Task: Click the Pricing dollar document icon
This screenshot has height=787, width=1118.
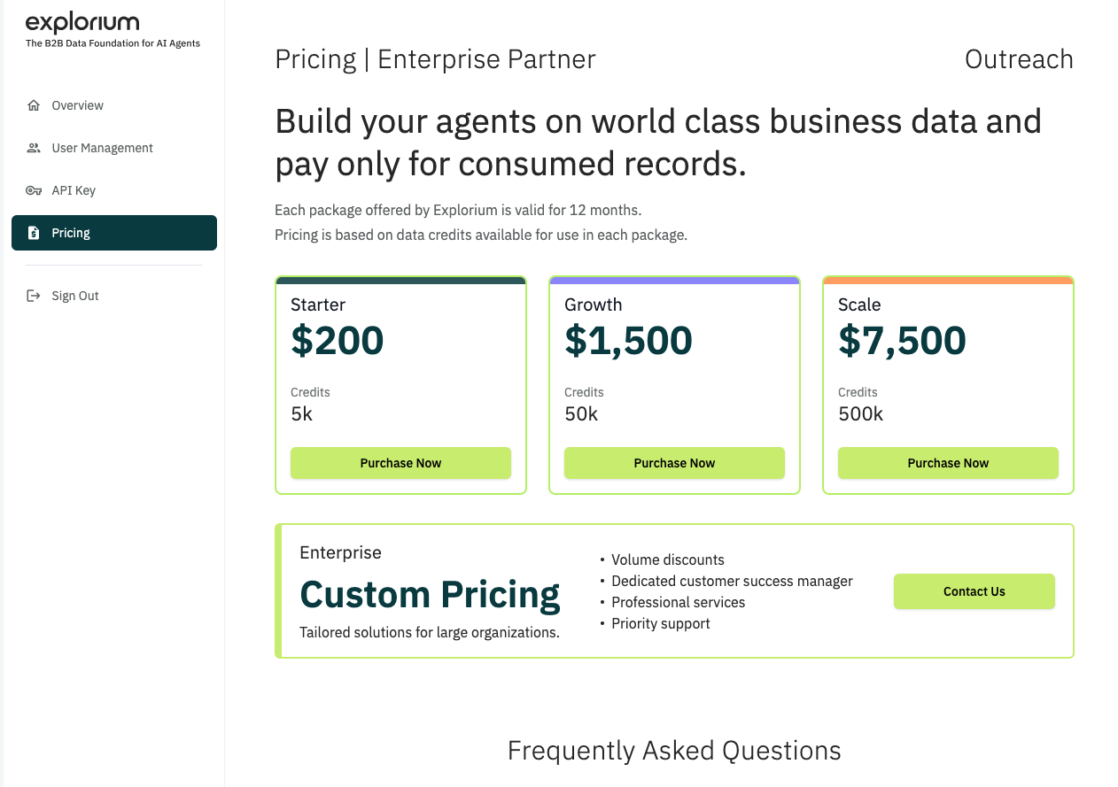Action: pyautogui.click(x=34, y=233)
